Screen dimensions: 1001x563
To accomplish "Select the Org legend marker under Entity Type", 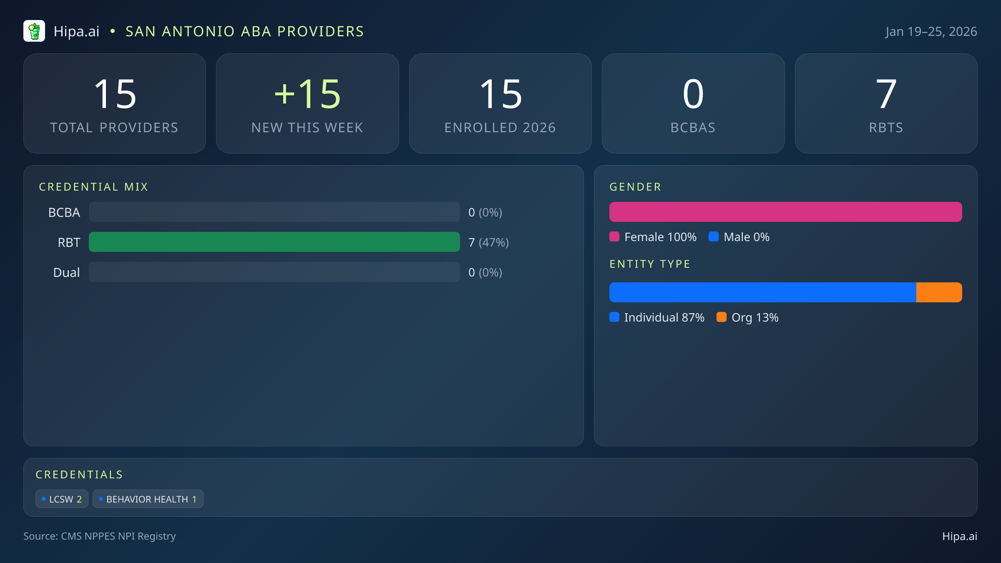I will (x=722, y=317).
